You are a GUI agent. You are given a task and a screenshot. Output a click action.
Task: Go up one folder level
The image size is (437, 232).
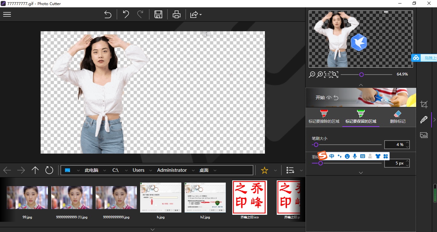click(x=35, y=170)
